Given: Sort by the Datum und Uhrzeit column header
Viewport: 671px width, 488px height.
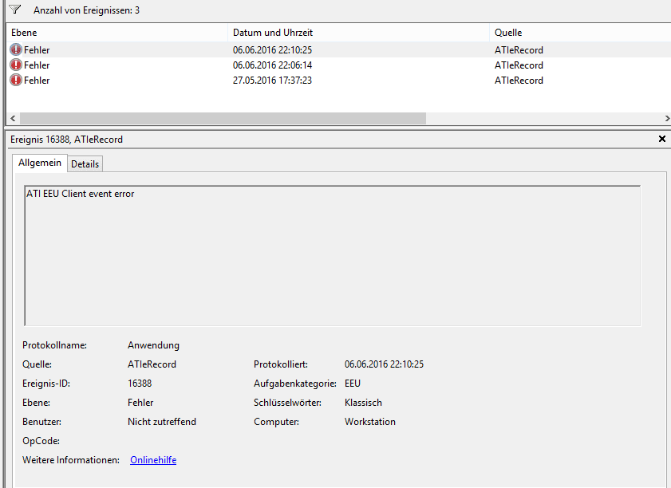Looking at the screenshot, I should pos(273,33).
